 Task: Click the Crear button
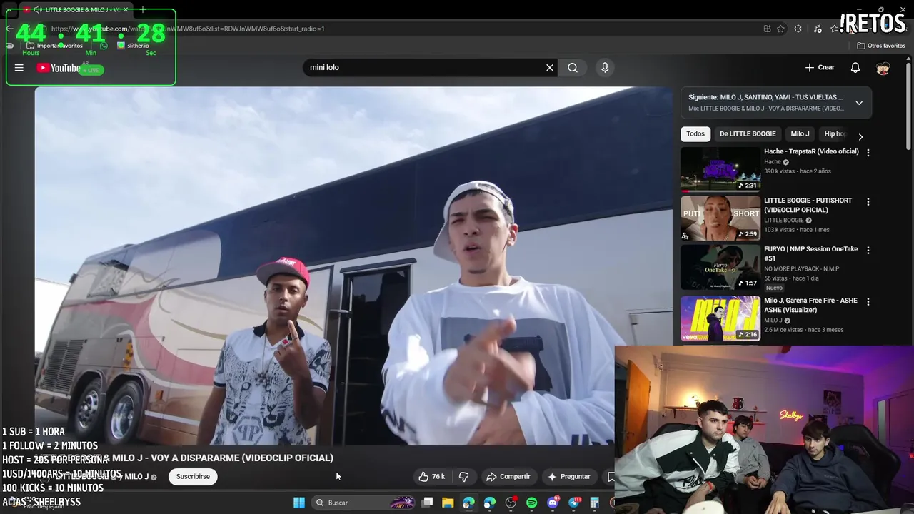point(820,67)
